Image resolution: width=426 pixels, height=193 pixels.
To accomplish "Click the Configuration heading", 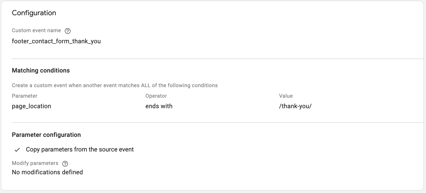I will click(34, 13).
